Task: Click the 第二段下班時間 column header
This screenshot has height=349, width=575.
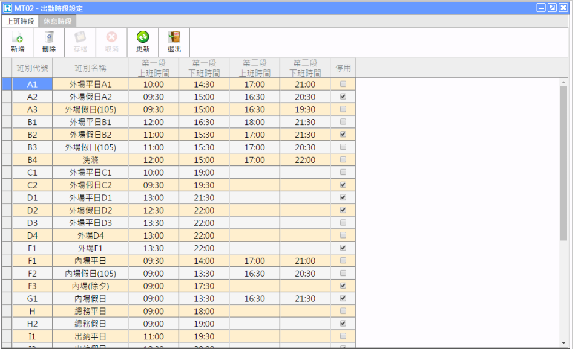Action: (x=305, y=68)
